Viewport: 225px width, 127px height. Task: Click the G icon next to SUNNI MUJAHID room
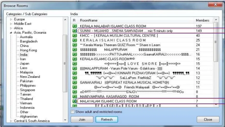pos(74,31)
